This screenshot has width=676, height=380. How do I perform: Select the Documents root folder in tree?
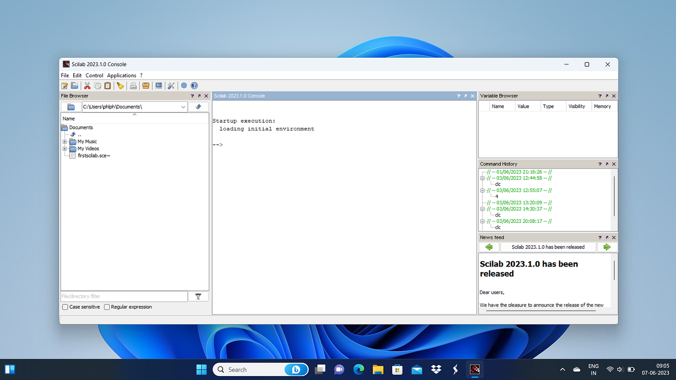81,128
